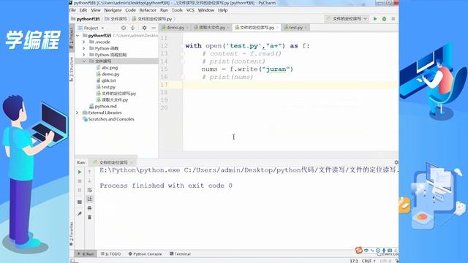This screenshot has height=263, width=468.
Task: Open Run panel settings gear
Action: click(x=396, y=162)
